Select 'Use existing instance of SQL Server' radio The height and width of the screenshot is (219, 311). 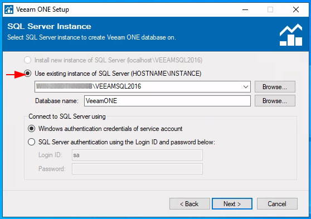(28, 74)
